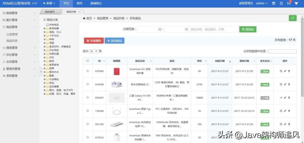Click unpublish icon for item 635906
Image resolution: width=304 pixels, height=143 pixels.
281,71
